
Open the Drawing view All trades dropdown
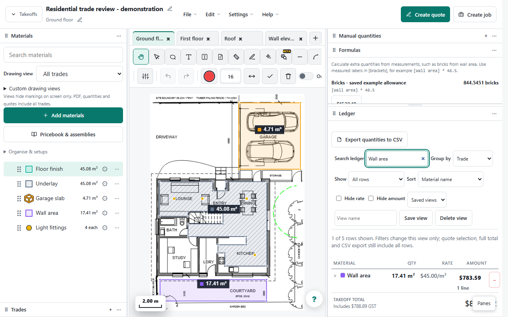coord(79,74)
